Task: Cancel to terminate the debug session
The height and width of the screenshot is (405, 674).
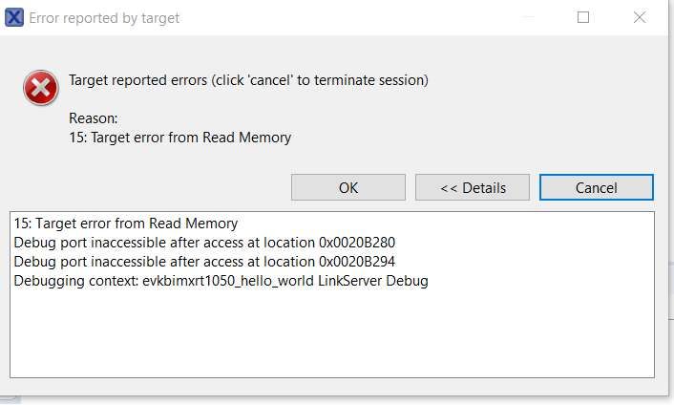Action: [x=596, y=187]
